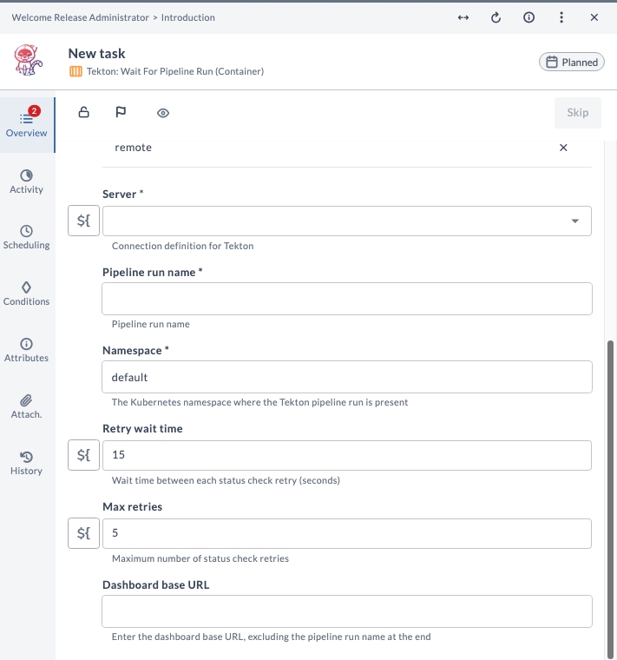Toggle panel width with the horizontal arrows icon

[x=463, y=17]
